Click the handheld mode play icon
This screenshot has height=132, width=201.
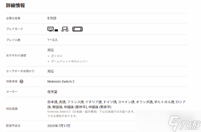click(77, 29)
